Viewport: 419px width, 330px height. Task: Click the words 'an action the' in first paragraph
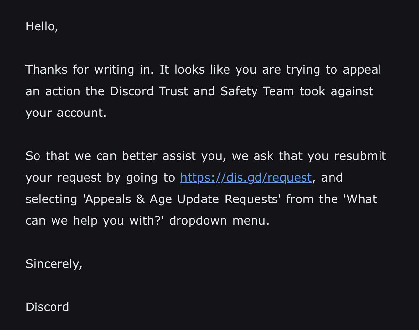click(65, 91)
